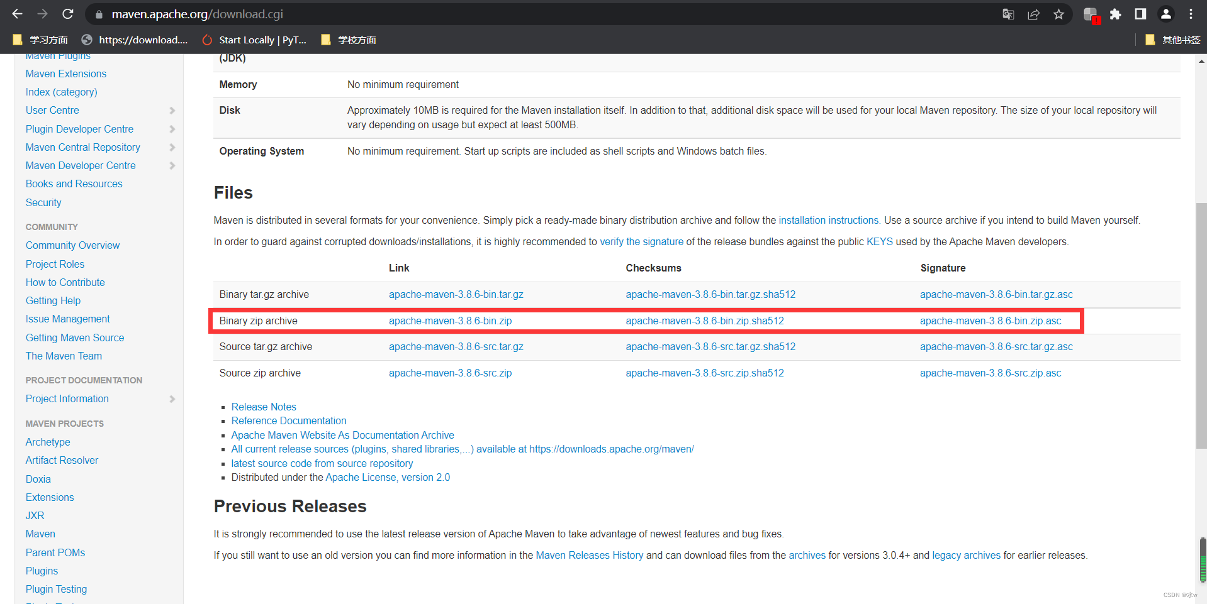Go back to the previous page

[17, 14]
